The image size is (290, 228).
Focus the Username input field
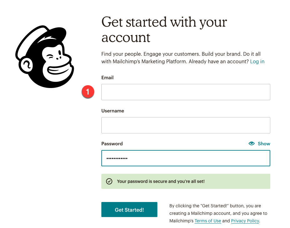click(x=186, y=125)
